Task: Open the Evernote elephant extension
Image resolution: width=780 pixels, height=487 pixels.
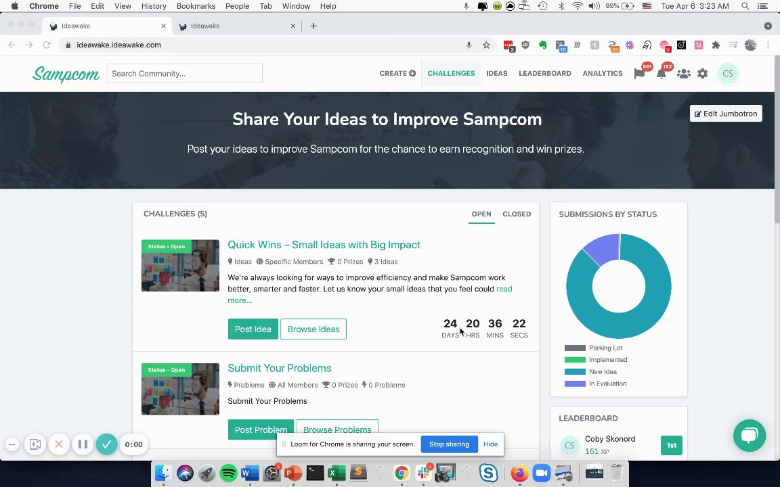Action: pos(543,45)
